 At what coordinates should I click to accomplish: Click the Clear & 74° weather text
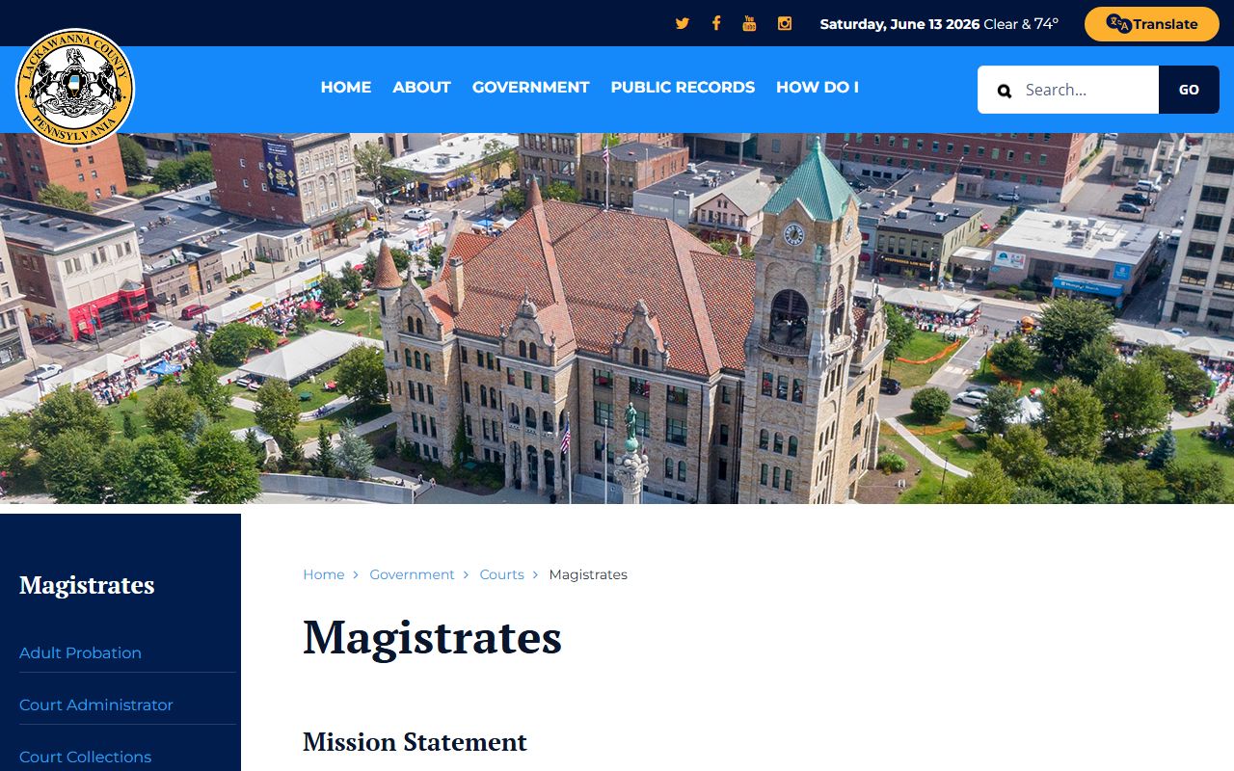[1021, 24]
